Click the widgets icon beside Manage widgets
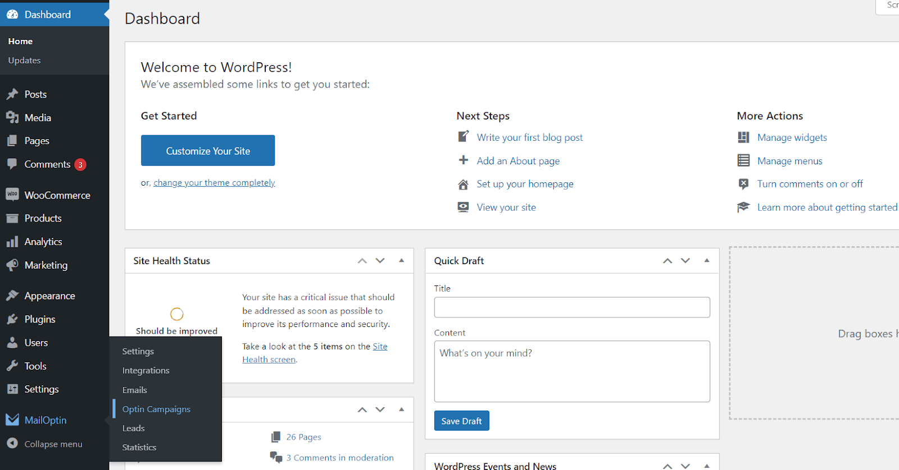The image size is (899, 470). 743,137
